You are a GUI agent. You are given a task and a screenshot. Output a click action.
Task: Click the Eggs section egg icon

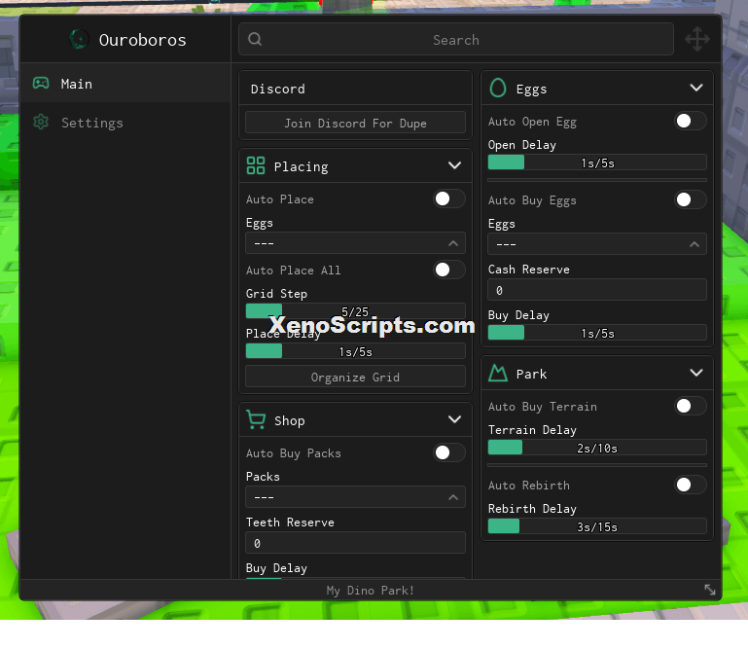point(498,88)
